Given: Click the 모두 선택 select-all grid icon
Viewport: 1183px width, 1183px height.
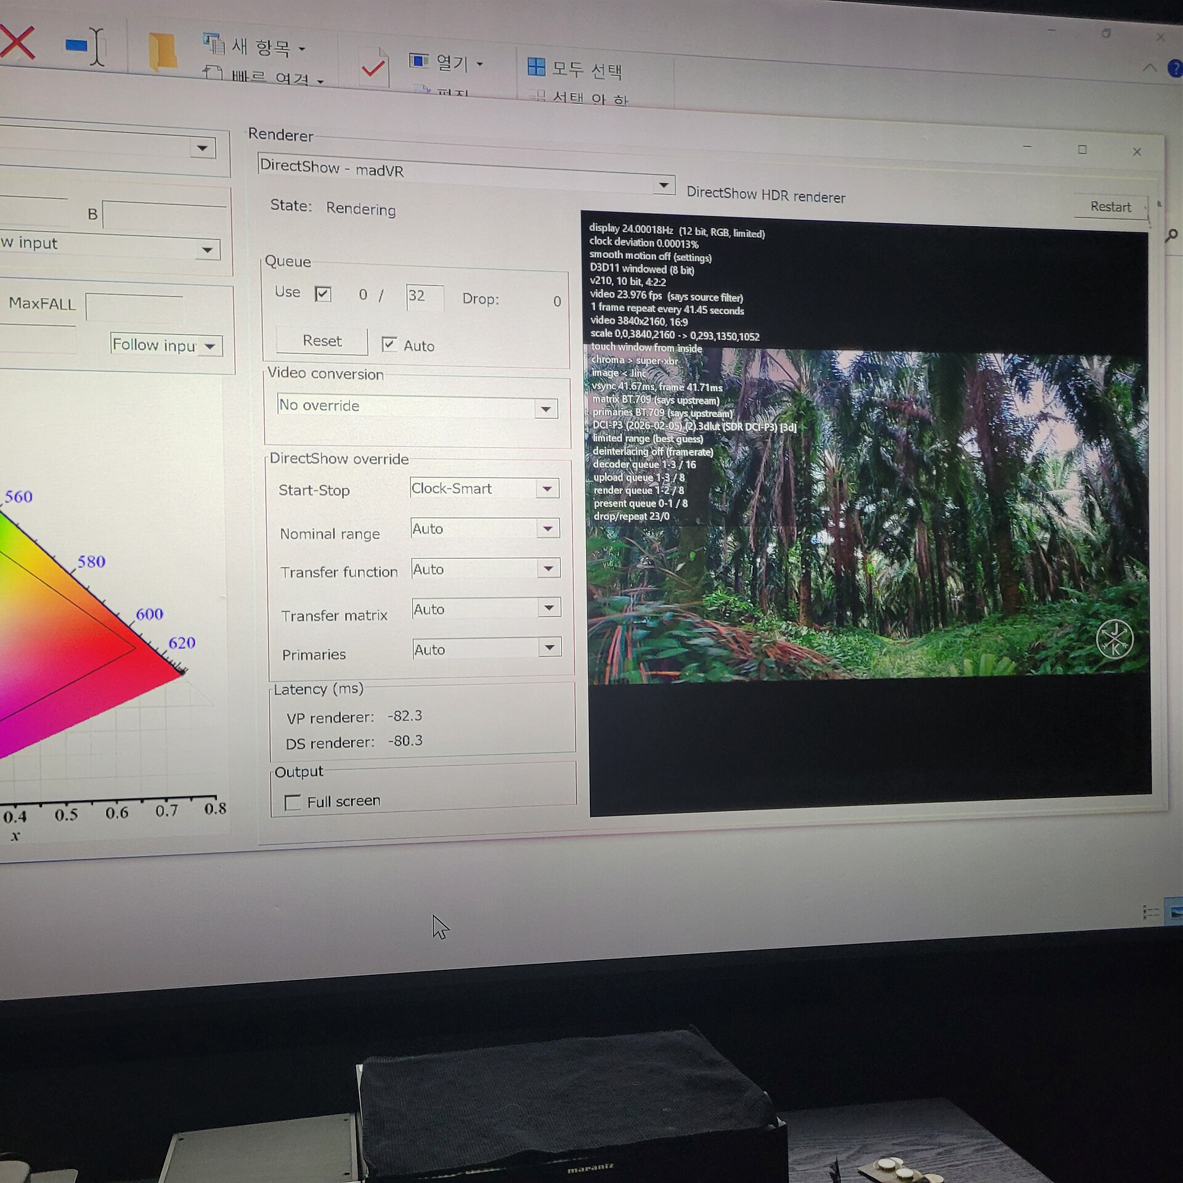Looking at the screenshot, I should click(x=536, y=67).
